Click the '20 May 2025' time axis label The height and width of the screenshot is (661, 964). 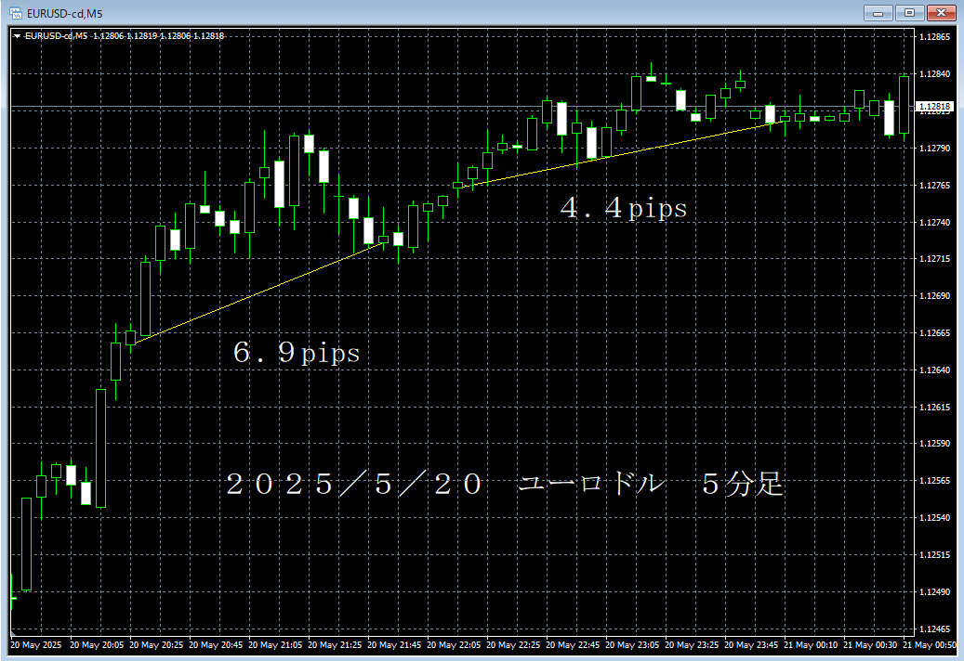[35, 645]
